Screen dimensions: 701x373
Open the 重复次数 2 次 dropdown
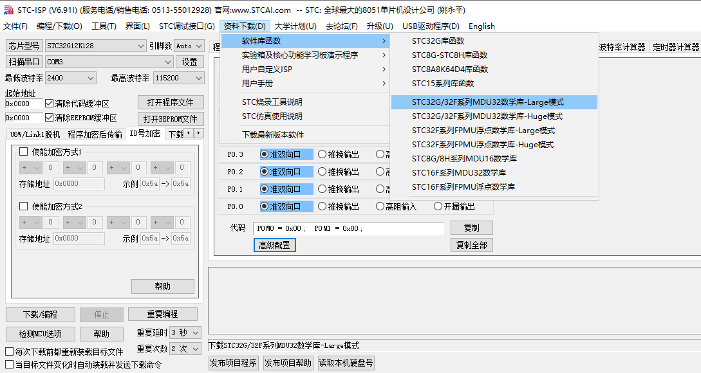(x=185, y=349)
